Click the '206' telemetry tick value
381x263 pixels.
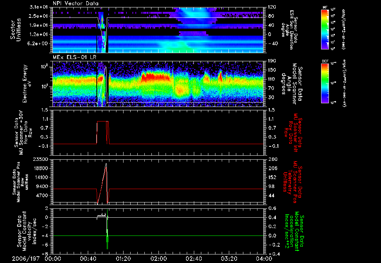point(273,168)
